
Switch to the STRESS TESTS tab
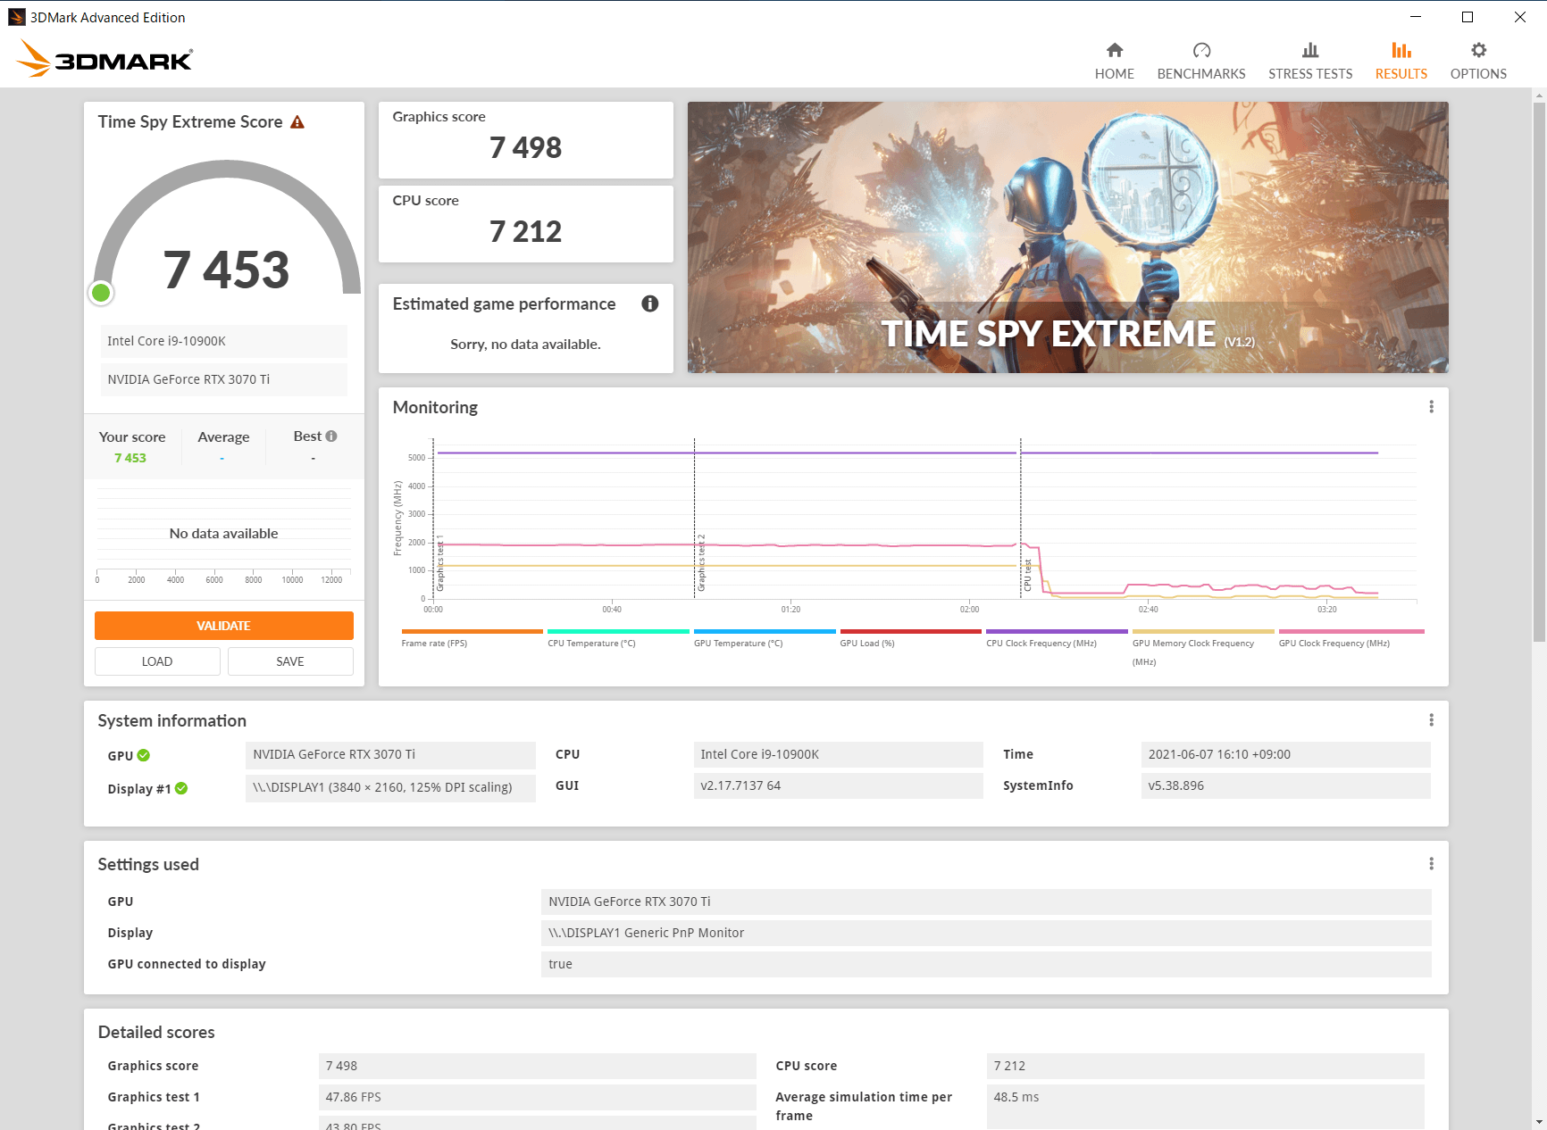(x=1309, y=61)
